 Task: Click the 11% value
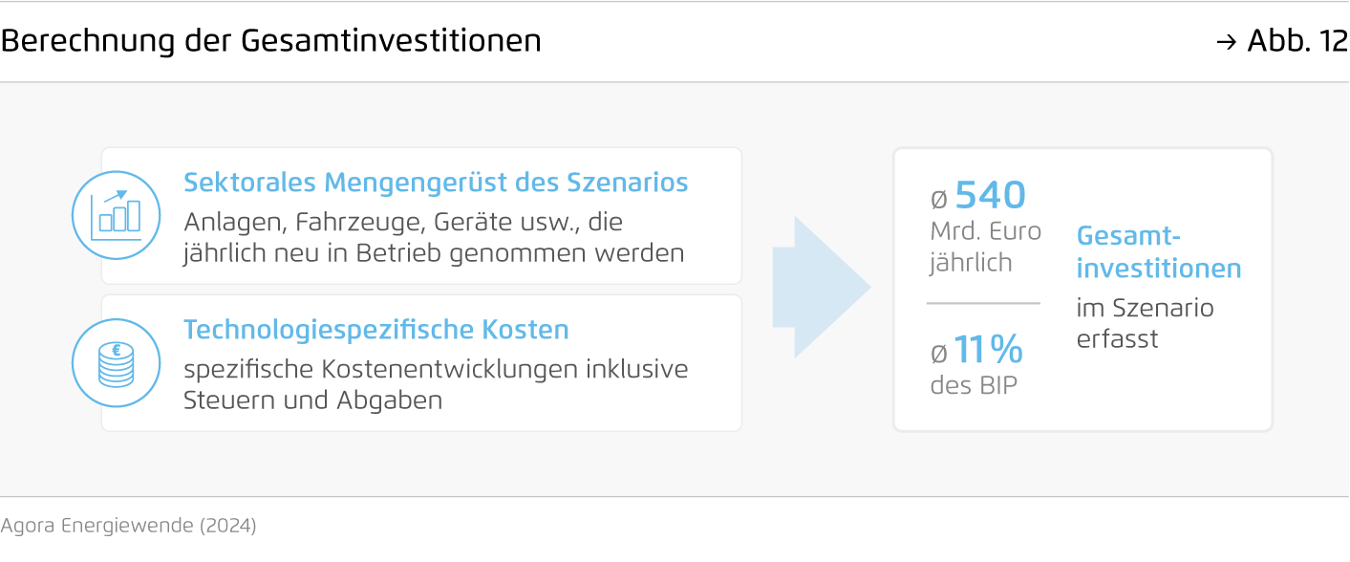[988, 351]
